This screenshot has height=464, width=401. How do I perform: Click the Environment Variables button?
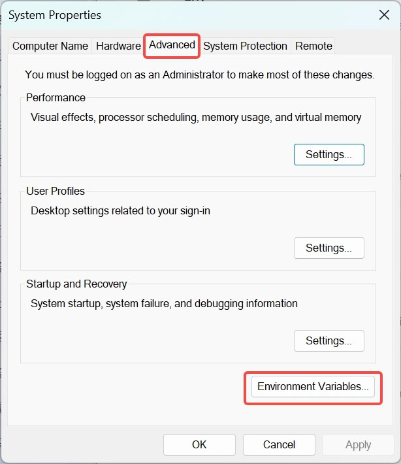click(313, 386)
